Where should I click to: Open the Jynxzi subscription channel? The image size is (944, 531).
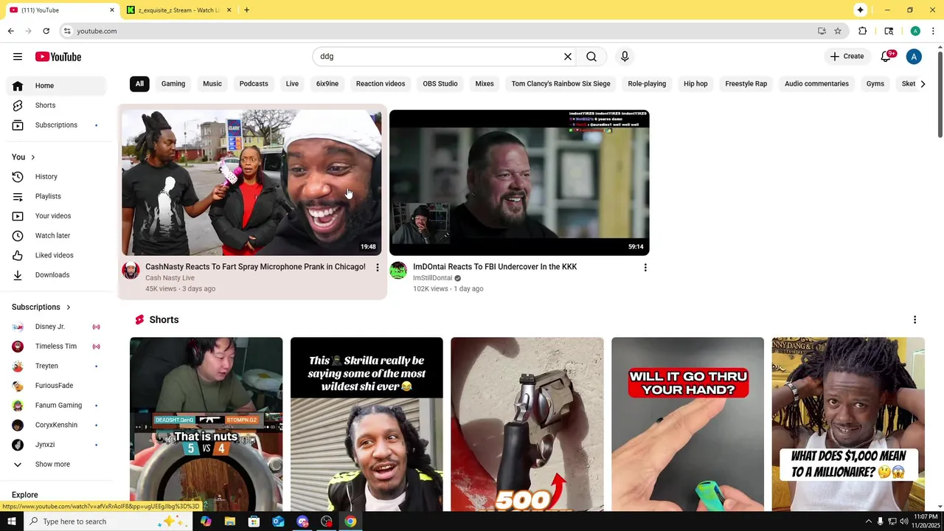point(58,445)
